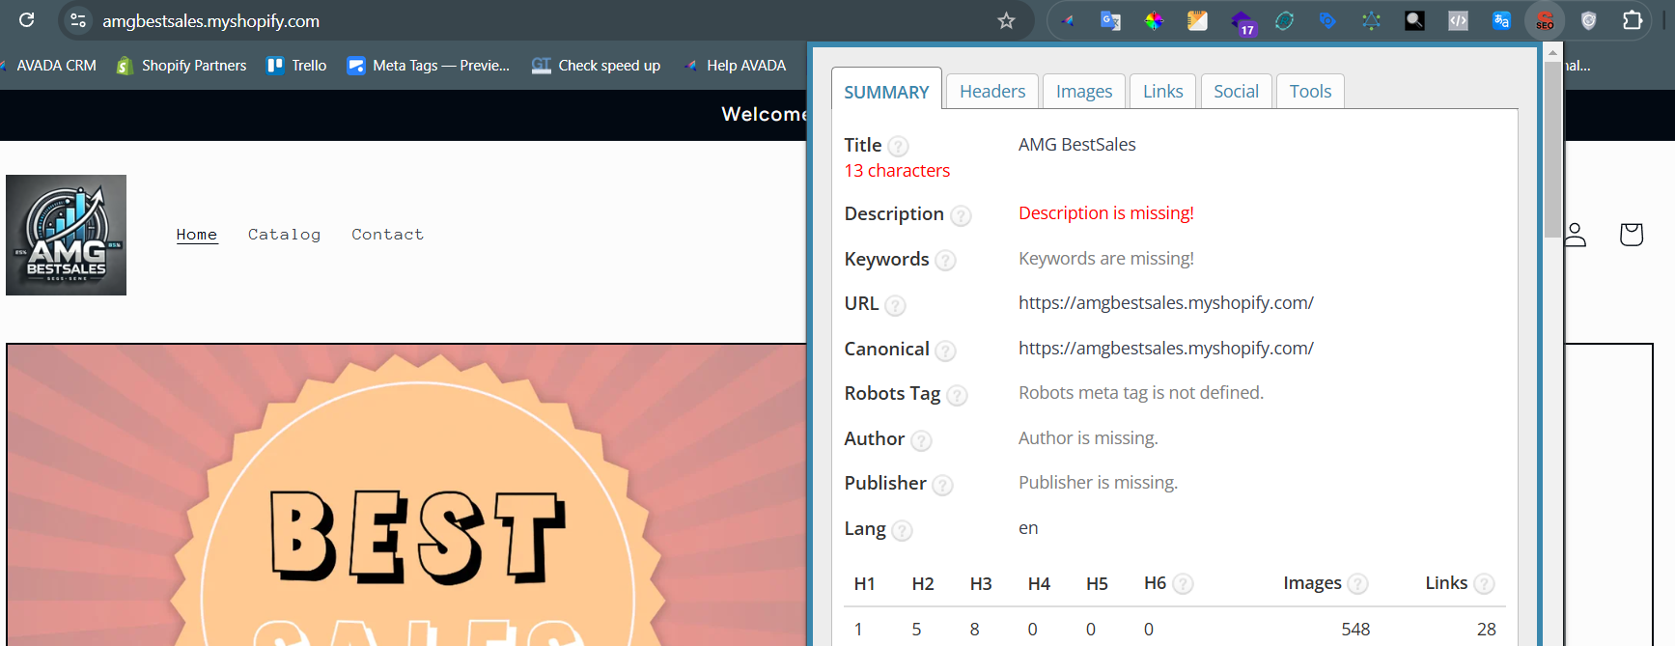The width and height of the screenshot is (1675, 646).
Task: Click the BEST SALES hero banner image
Action: (406, 495)
